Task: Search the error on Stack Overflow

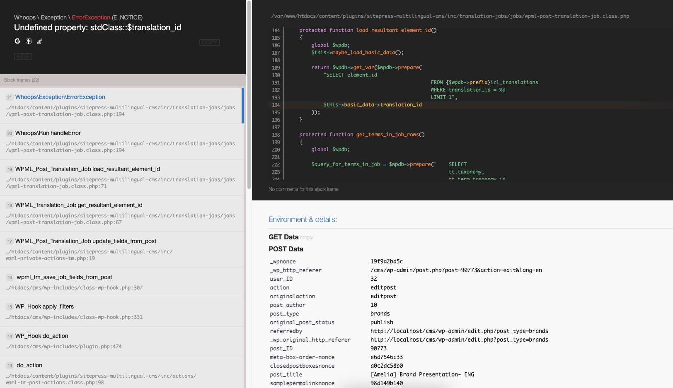Action: pos(39,41)
